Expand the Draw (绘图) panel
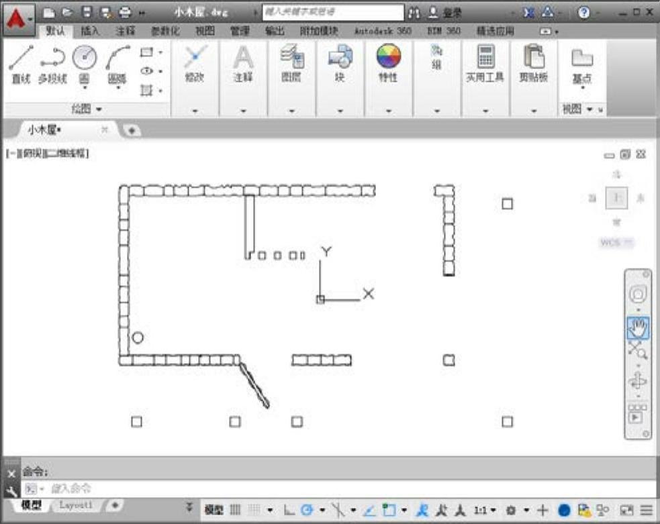Image resolution: width=660 pixels, height=524 pixels. (x=87, y=109)
